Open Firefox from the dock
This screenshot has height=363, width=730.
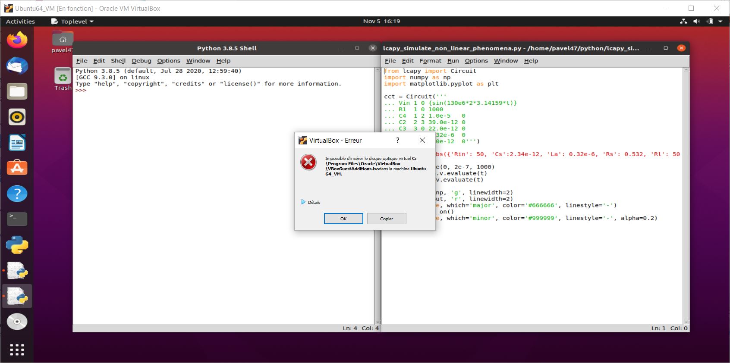click(17, 40)
